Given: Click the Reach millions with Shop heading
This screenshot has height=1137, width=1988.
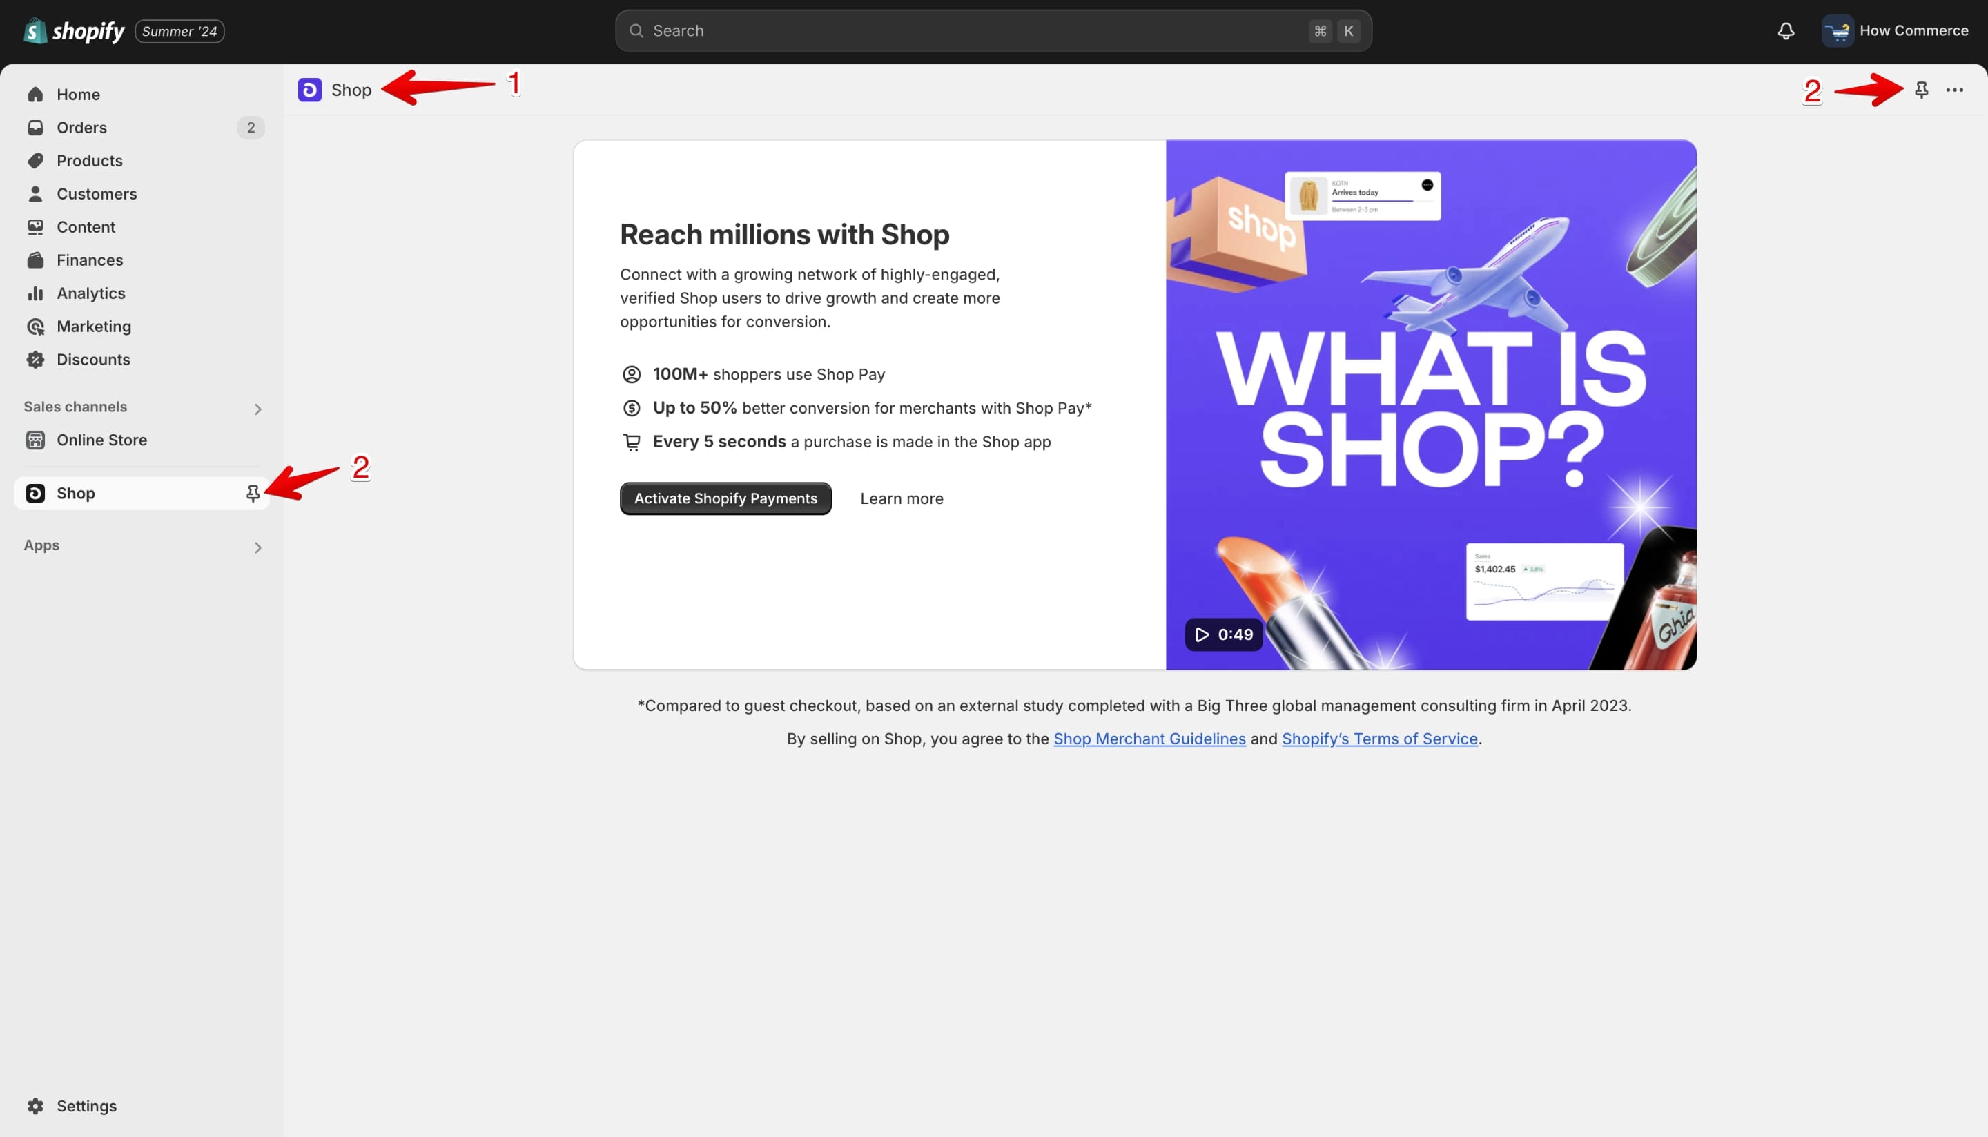Looking at the screenshot, I should pos(785,234).
